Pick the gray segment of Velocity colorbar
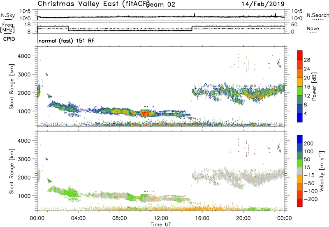329x227 pixels. coord(300,171)
